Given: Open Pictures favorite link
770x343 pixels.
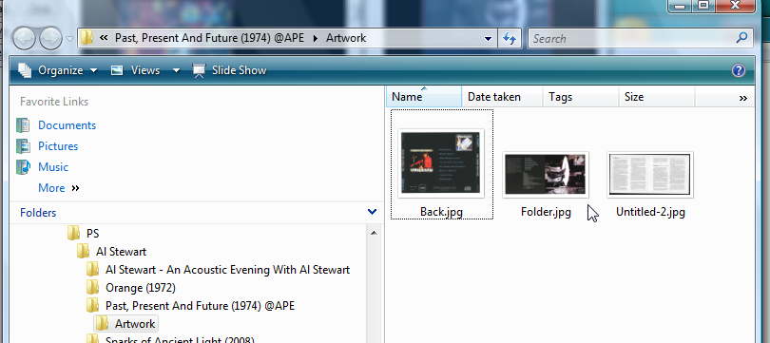Looking at the screenshot, I should click(58, 146).
